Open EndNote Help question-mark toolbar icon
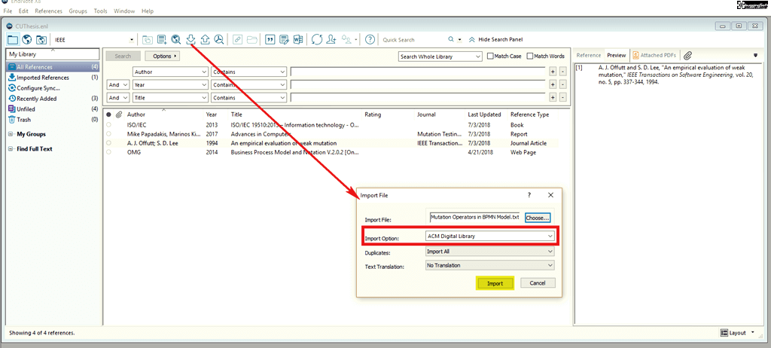This screenshot has height=348, width=771. tap(370, 40)
